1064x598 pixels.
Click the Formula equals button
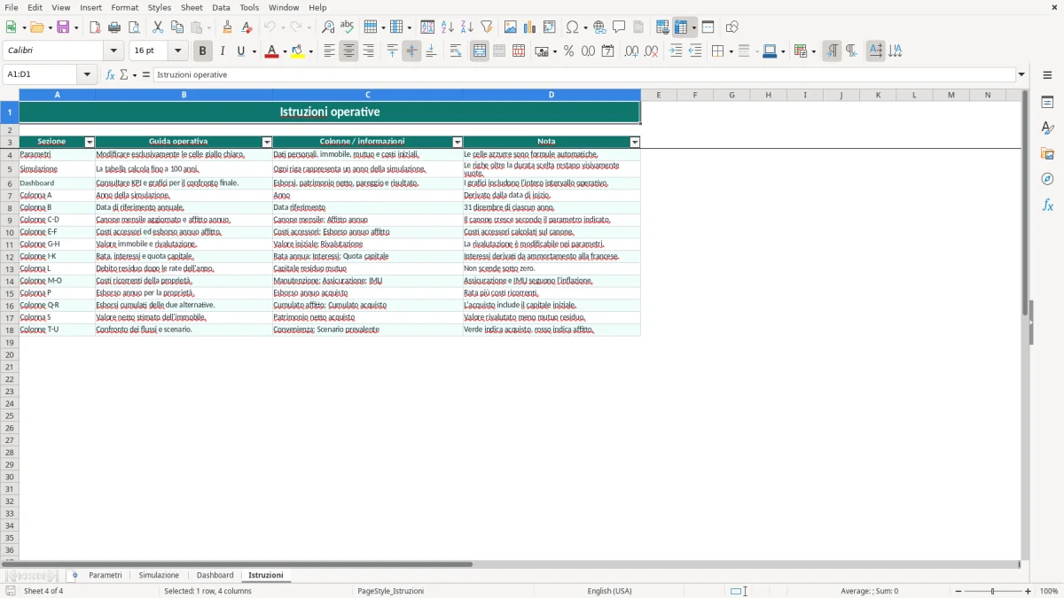point(146,74)
